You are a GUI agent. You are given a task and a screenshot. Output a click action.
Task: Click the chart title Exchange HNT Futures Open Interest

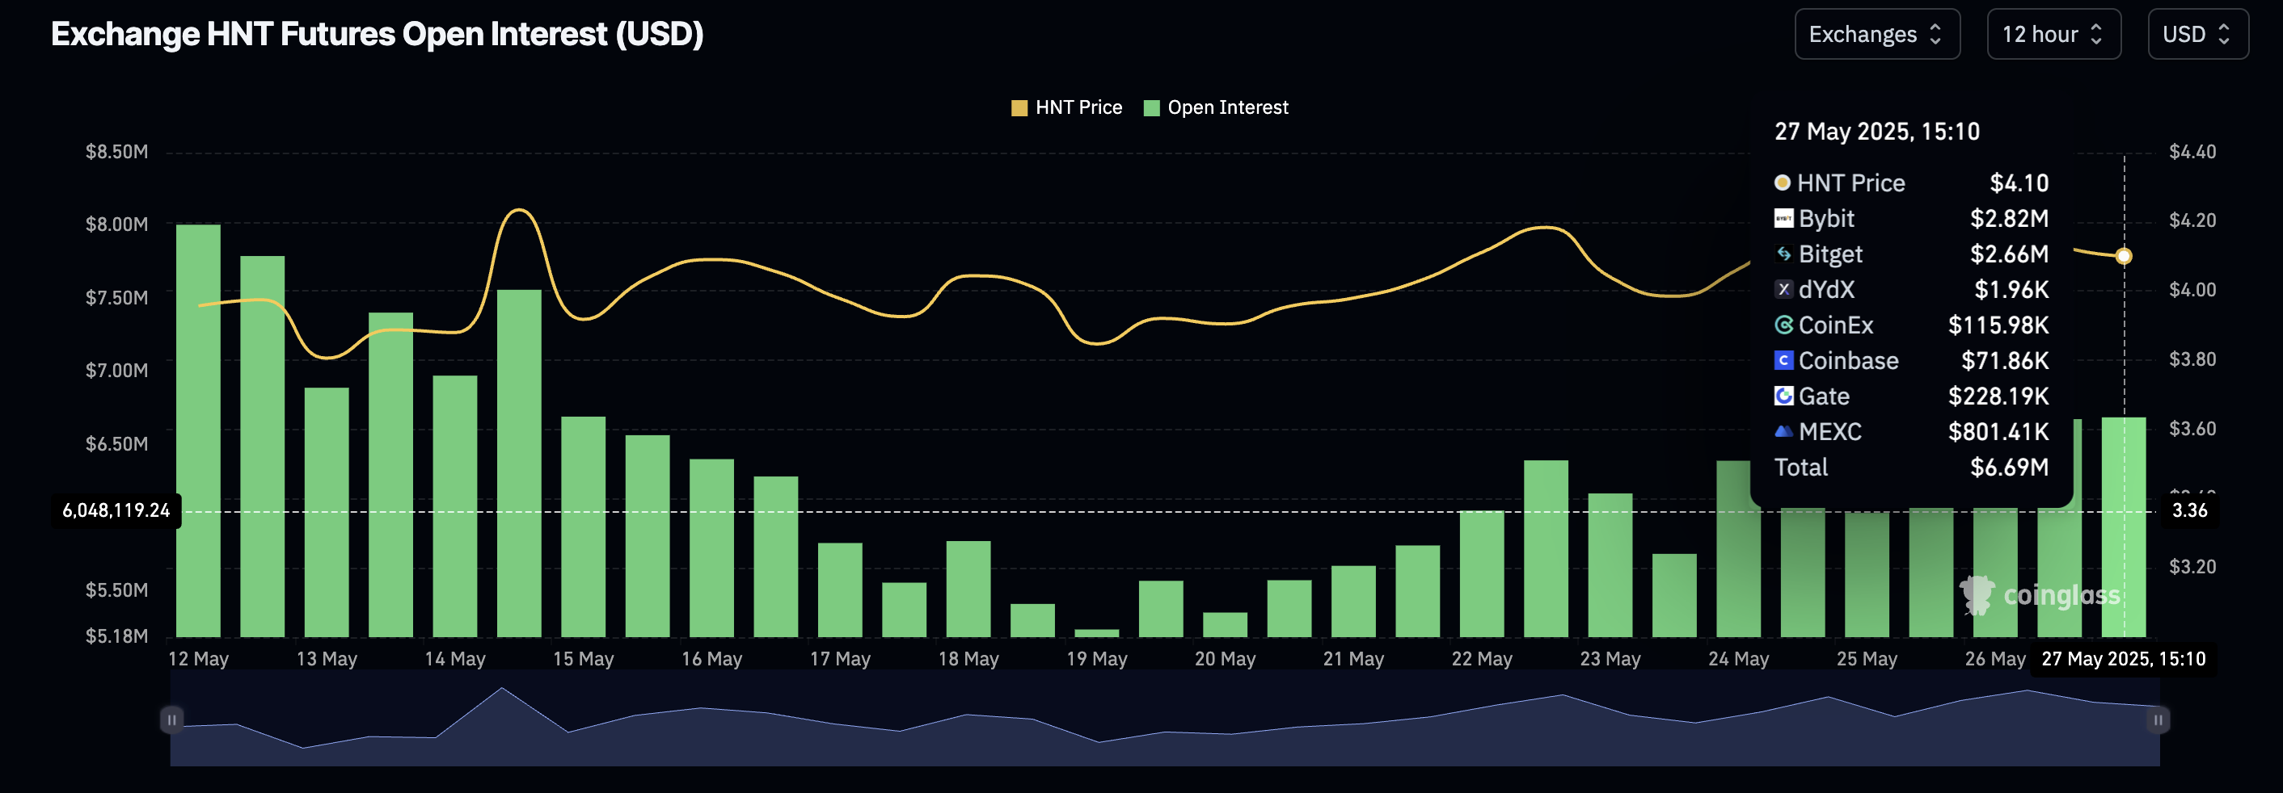click(377, 34)
